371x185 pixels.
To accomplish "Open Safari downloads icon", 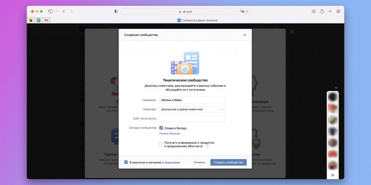I will [313, 11].
